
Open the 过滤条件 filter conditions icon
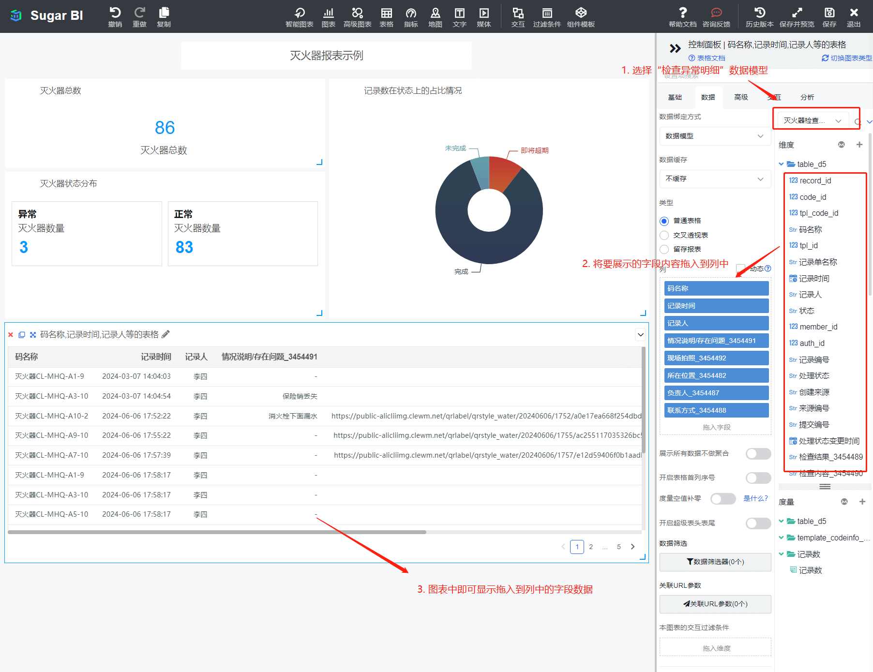click(547, 13)
